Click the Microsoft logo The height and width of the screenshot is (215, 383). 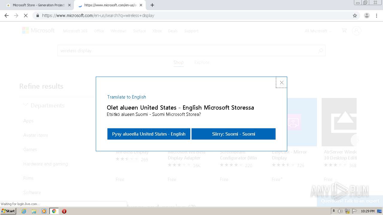(x=38, y=30)
